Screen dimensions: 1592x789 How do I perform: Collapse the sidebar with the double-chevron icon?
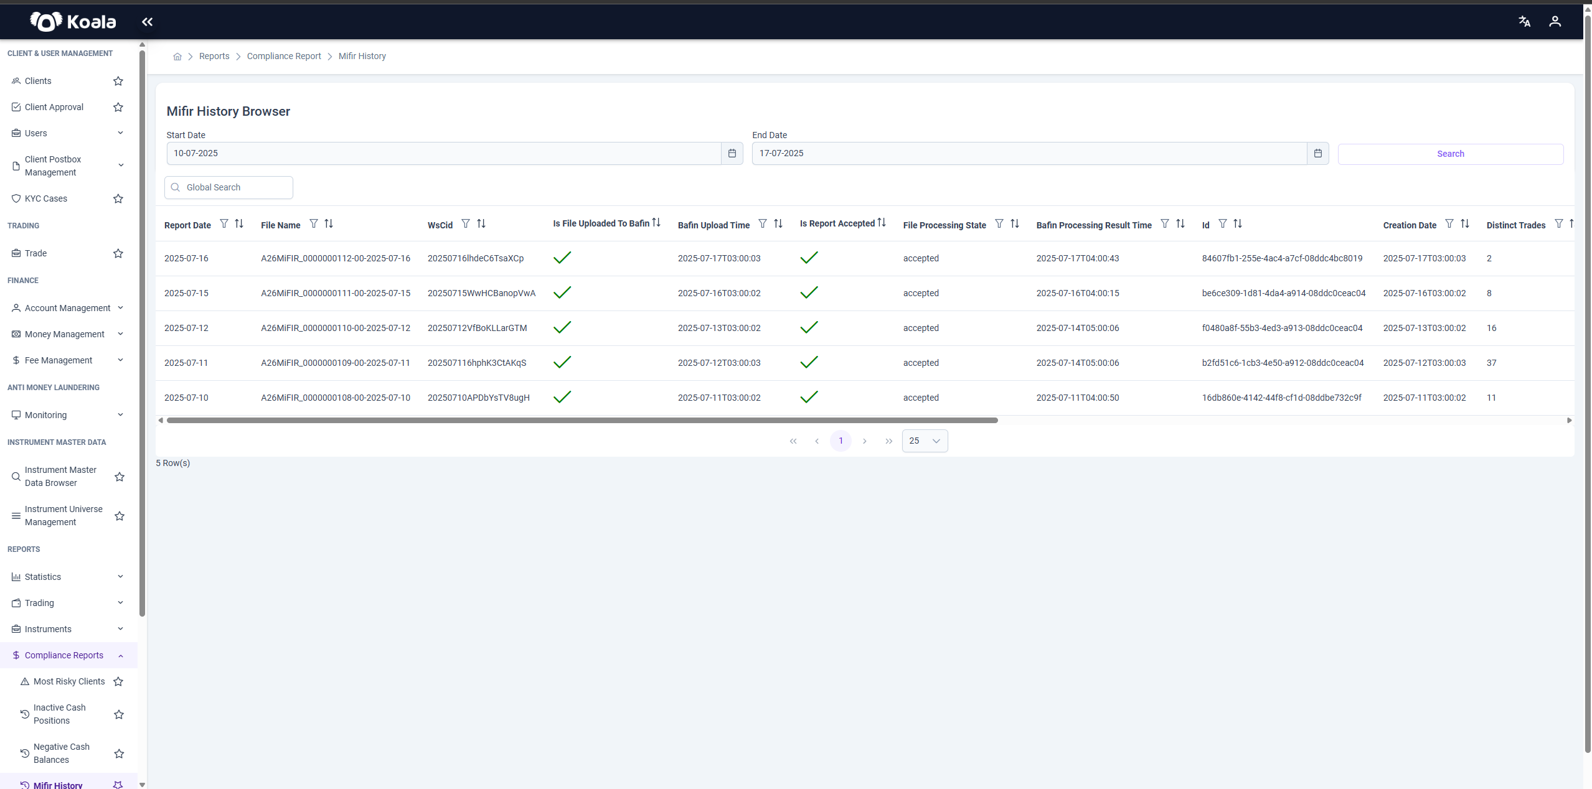[147, 22]
